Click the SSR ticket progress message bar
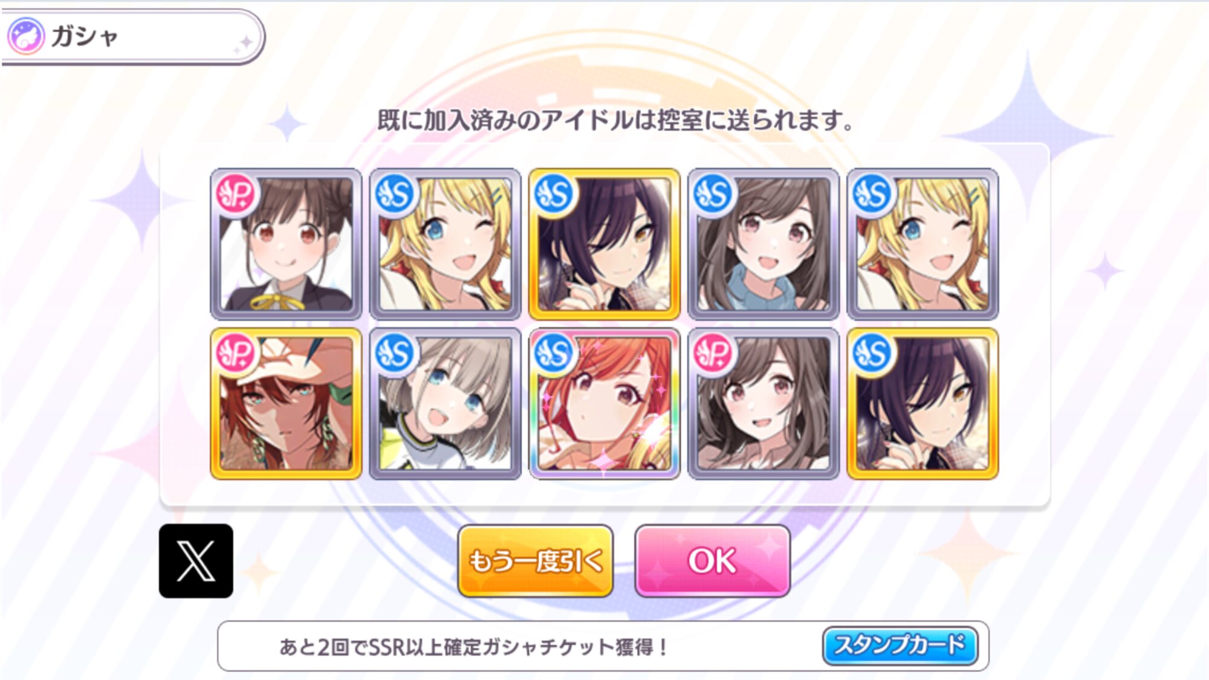The height and width of the screenshot is (680, 1209). [603, 646]
